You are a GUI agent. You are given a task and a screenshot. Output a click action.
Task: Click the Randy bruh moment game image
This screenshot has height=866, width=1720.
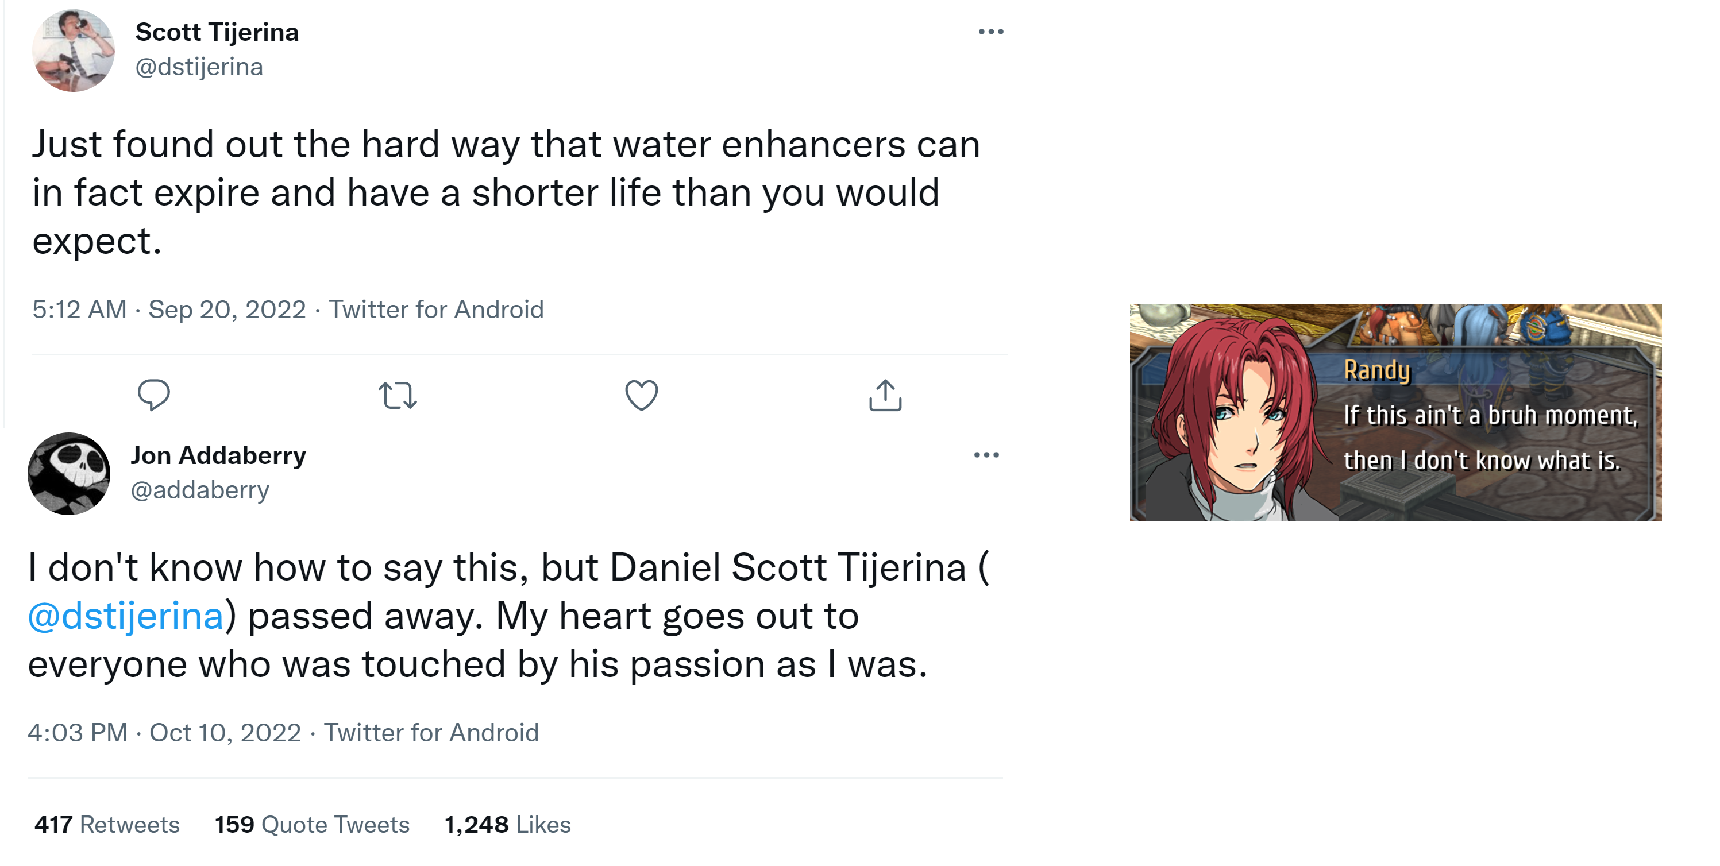point(1395,413)
